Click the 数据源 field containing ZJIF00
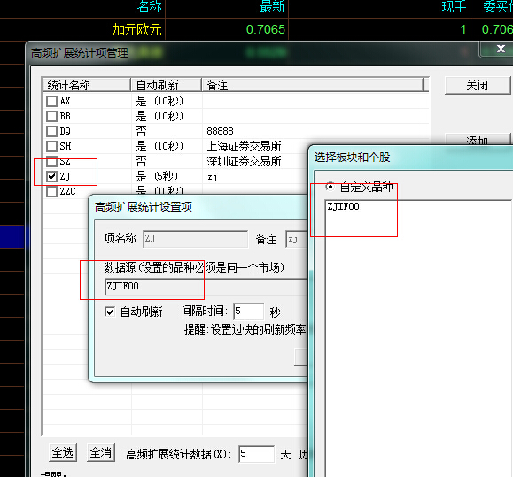Viewport: 513px width, 477px height. point(206,287)
